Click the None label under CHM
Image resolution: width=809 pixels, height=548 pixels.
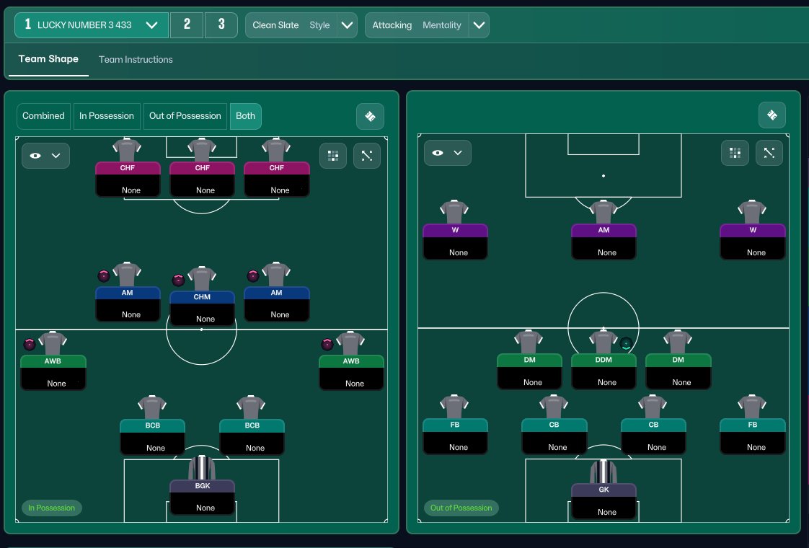point(205,319)
